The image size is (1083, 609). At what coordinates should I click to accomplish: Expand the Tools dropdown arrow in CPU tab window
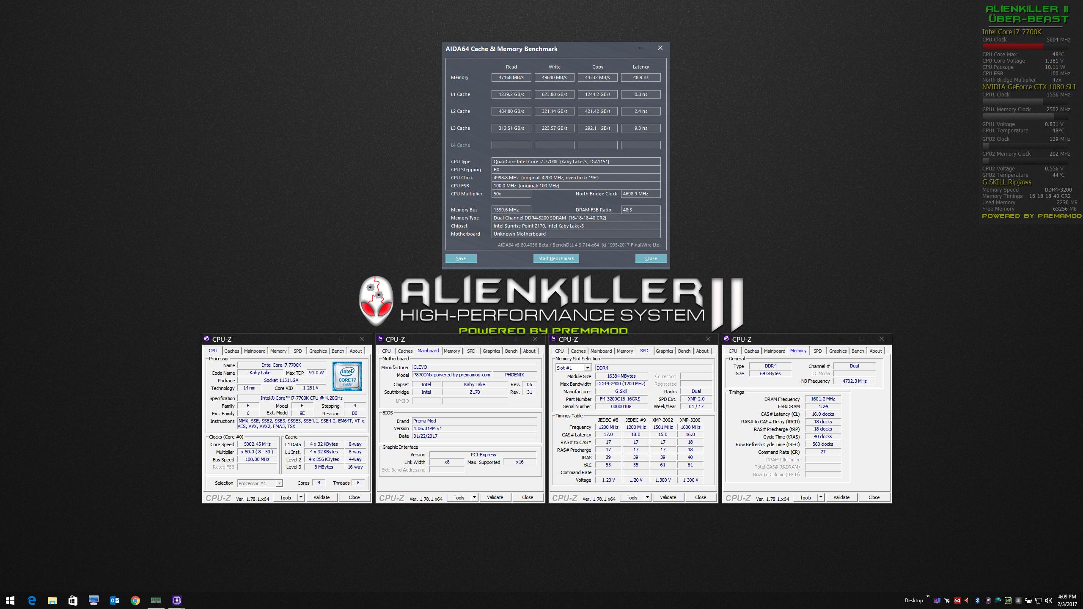click(301, 497)
